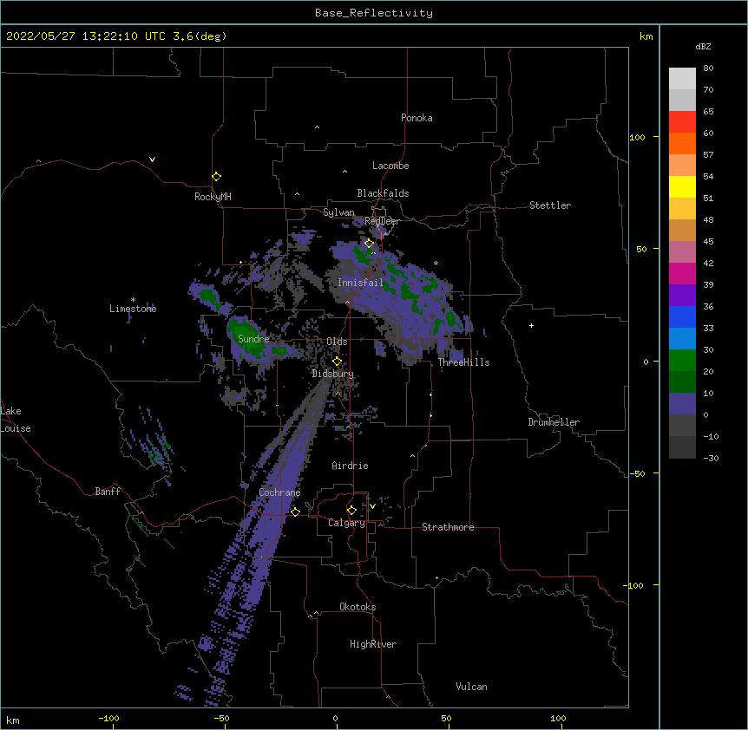Click the Vulcan city label
The height and width of the screenshot is (730, 748).
[471, 687]
